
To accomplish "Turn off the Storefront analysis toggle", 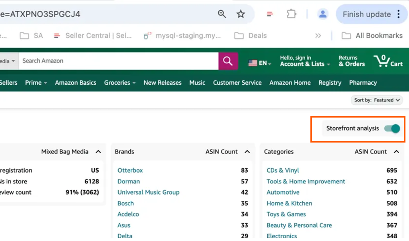I will pos(392,129).
